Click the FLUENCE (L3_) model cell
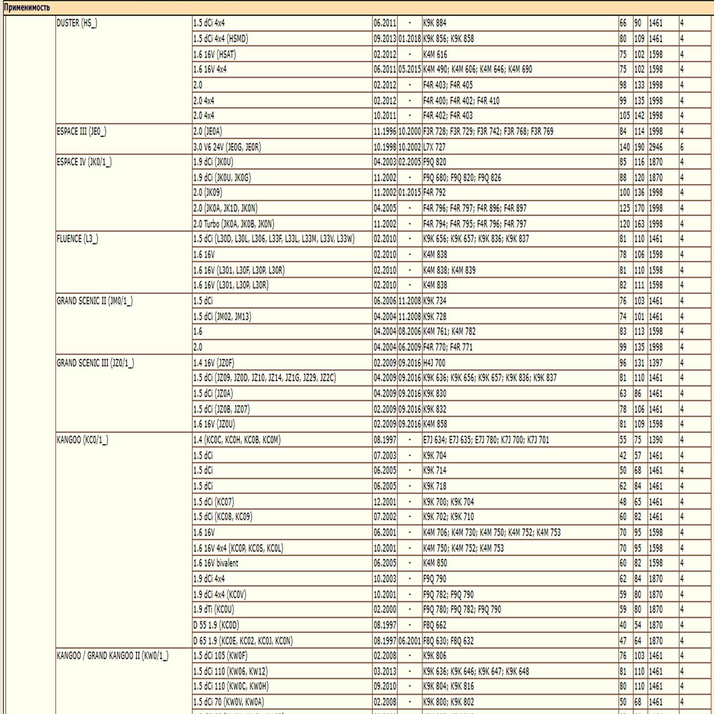714x714 pixels. pos(77,239)
